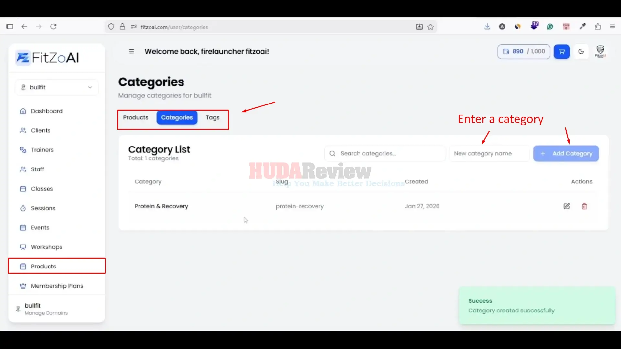Click the install app icon in address bar
This screenshot has width=621, height=349.
(419, 27)
